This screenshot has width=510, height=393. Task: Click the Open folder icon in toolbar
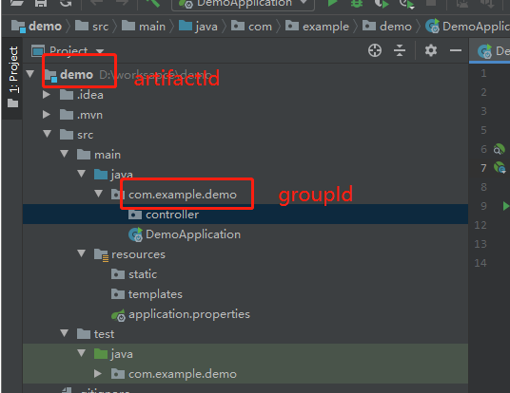[17, 3]
